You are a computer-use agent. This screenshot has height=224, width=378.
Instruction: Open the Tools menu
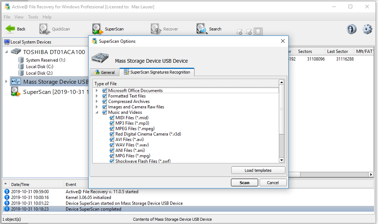tap(33, 17)
